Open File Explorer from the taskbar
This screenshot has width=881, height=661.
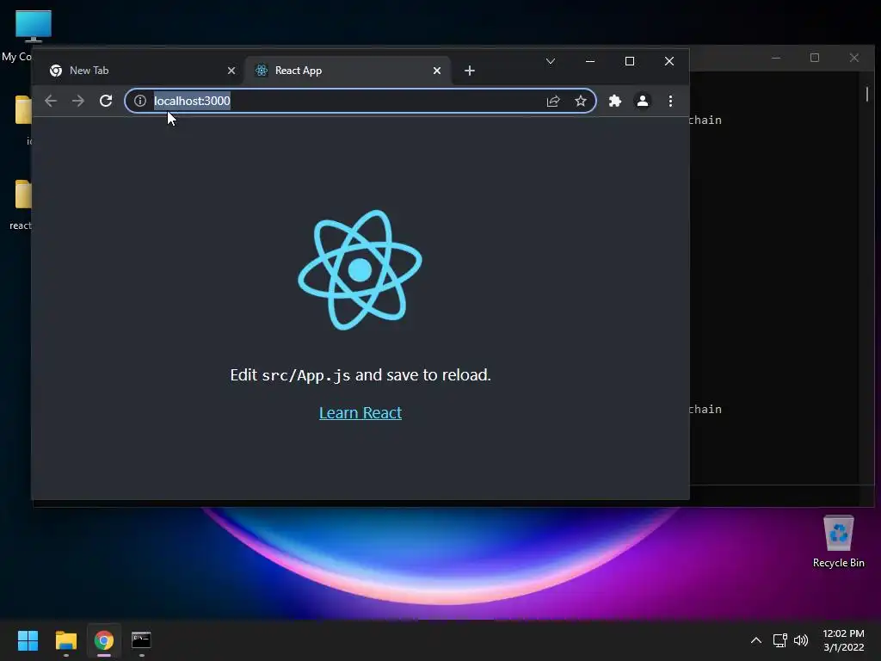65,640
